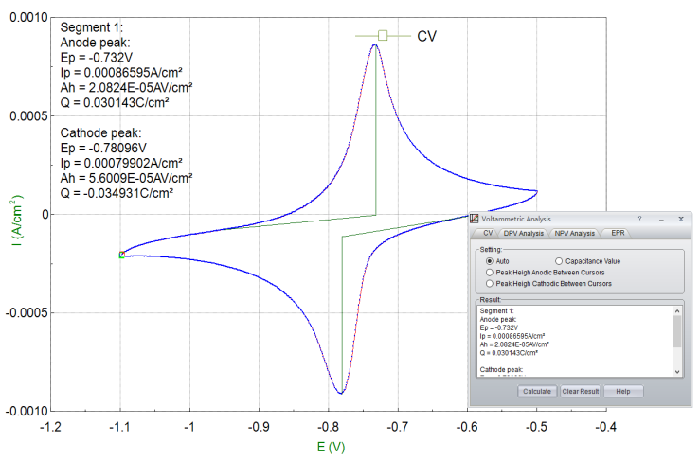The height and width of the screenshot is (459, 700).
Task: Select the Auto radio option
Action: [490, 260]
